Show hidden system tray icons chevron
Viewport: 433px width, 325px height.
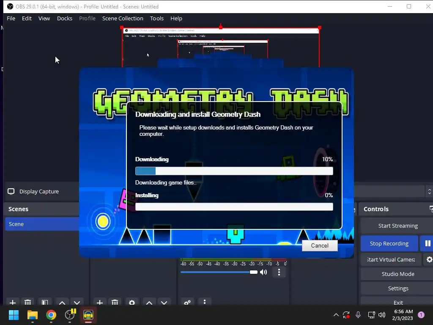click(336, 315)
